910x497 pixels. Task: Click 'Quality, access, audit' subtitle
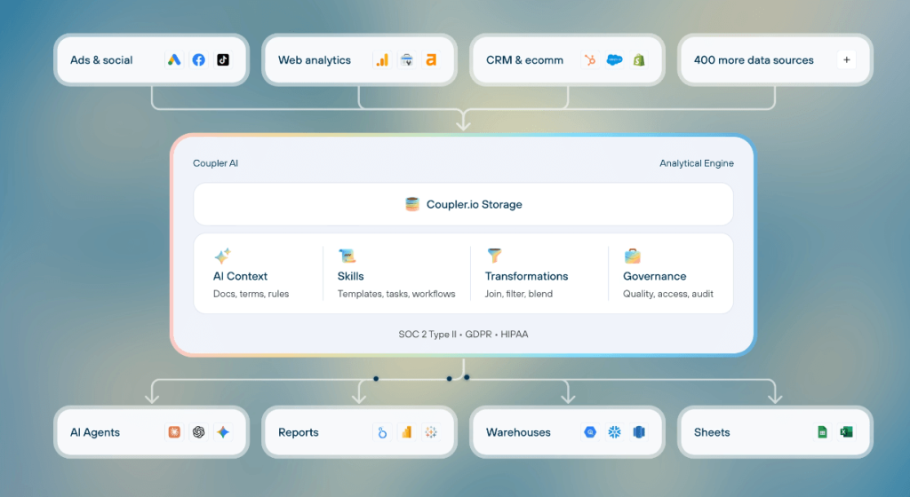coord(668,294)
